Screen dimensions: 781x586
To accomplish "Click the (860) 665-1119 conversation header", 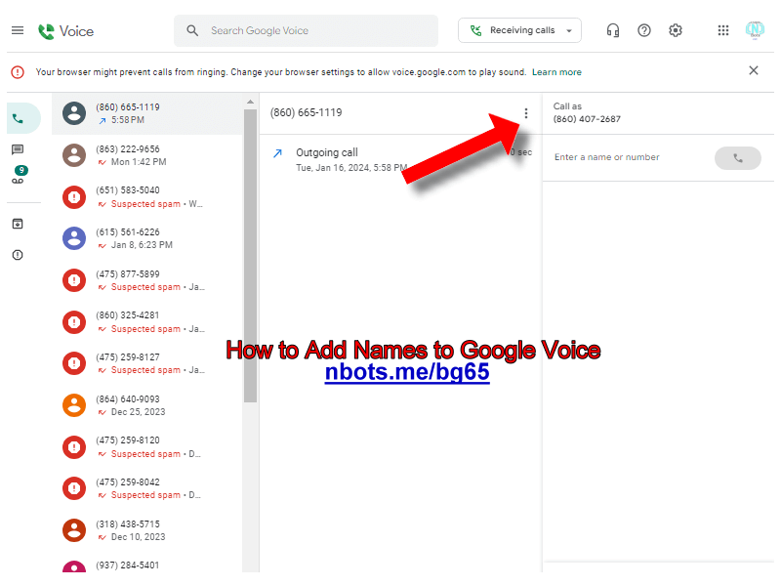I will coord(306,112).
